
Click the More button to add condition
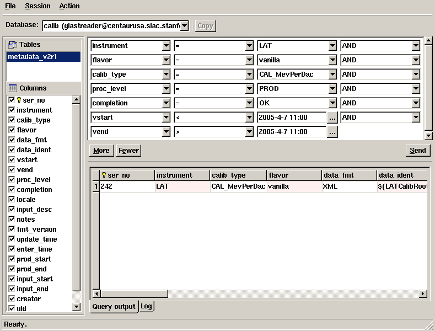[x=101, y=151]
